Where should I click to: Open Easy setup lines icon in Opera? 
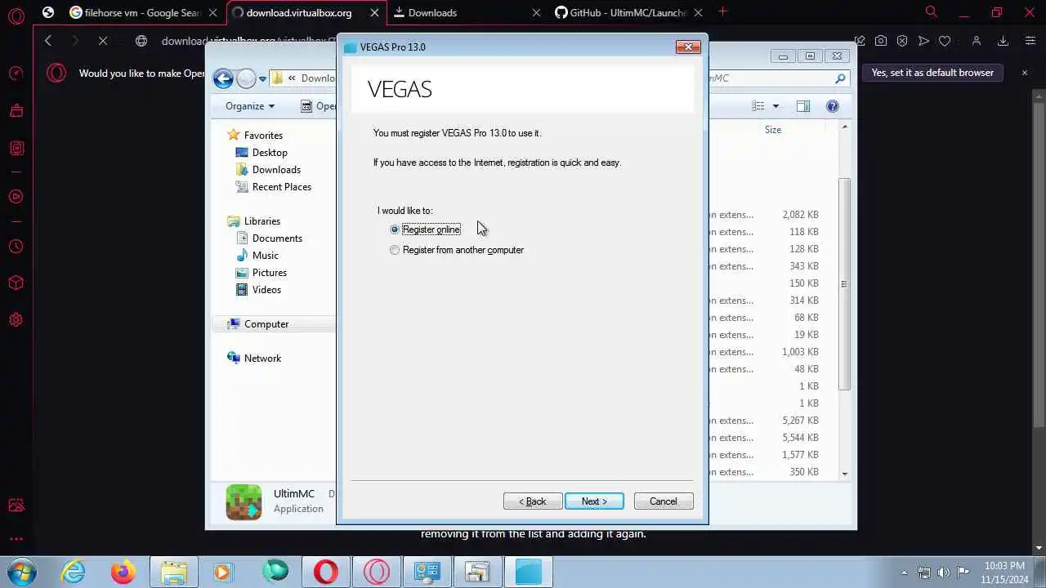tap(1030, 41)
